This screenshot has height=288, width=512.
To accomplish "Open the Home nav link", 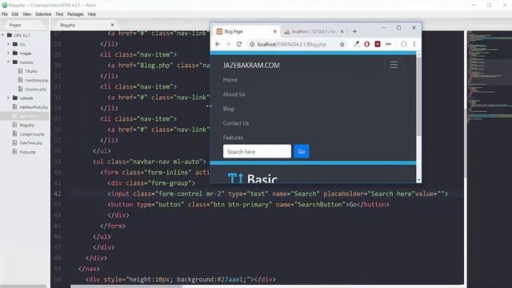I will pos(230,80).
